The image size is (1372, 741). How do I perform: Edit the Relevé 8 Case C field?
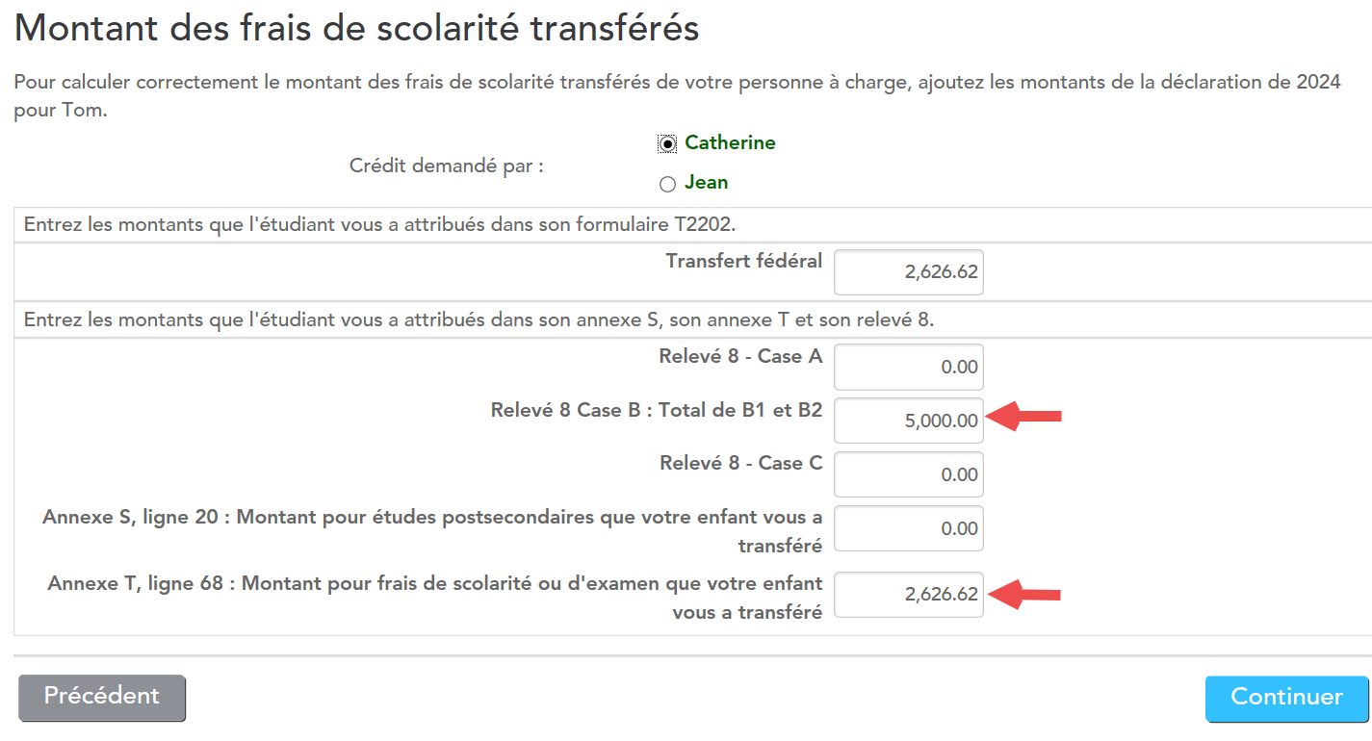pyautogui.click(x=909, y=474)
